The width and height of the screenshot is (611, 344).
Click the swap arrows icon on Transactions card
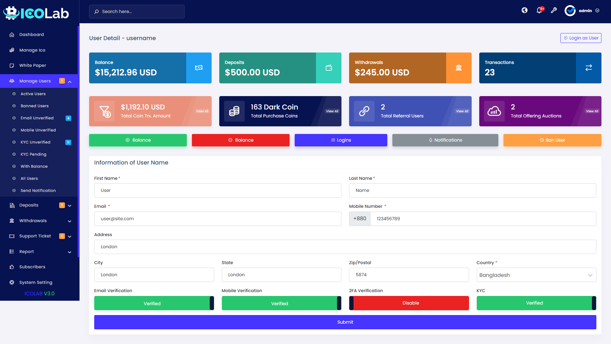[588, 68]
